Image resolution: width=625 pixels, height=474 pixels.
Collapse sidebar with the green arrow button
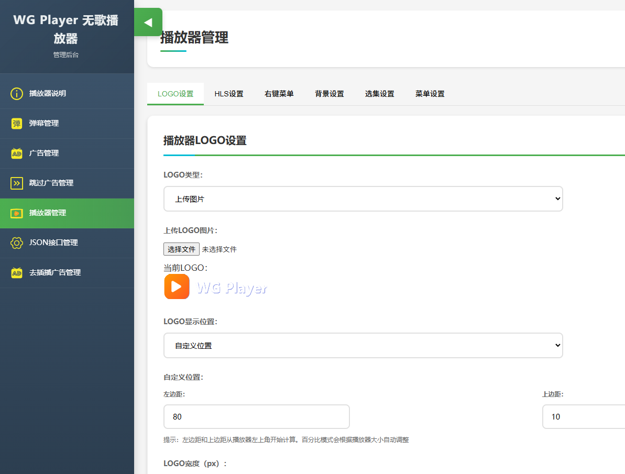[148, 23]
